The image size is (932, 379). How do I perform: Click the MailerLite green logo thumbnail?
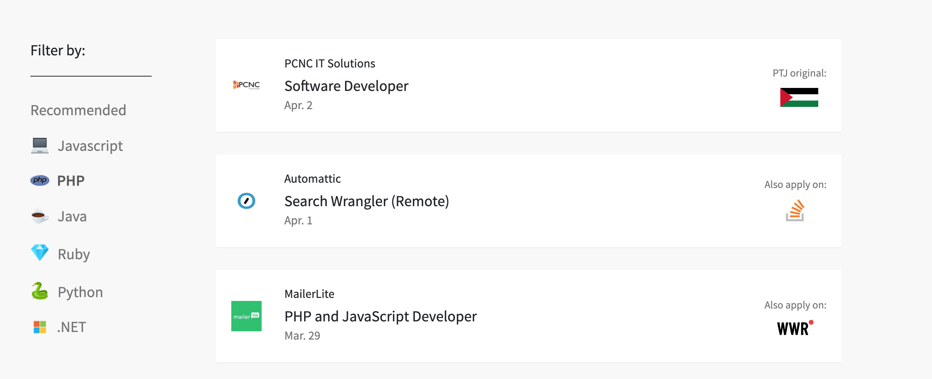coord(246,316)
